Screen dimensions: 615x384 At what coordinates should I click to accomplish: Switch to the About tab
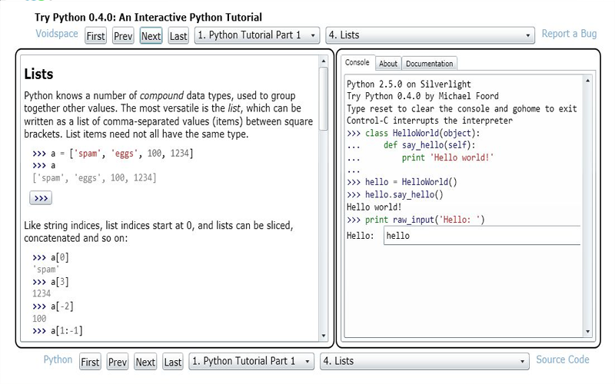click(388, 64)
